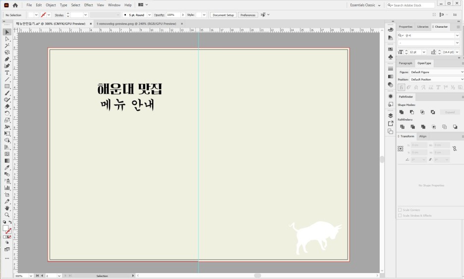Open the Swatches panel icon
The height and width of the screenshot is (279, 464).
click(x=391, y=49)
